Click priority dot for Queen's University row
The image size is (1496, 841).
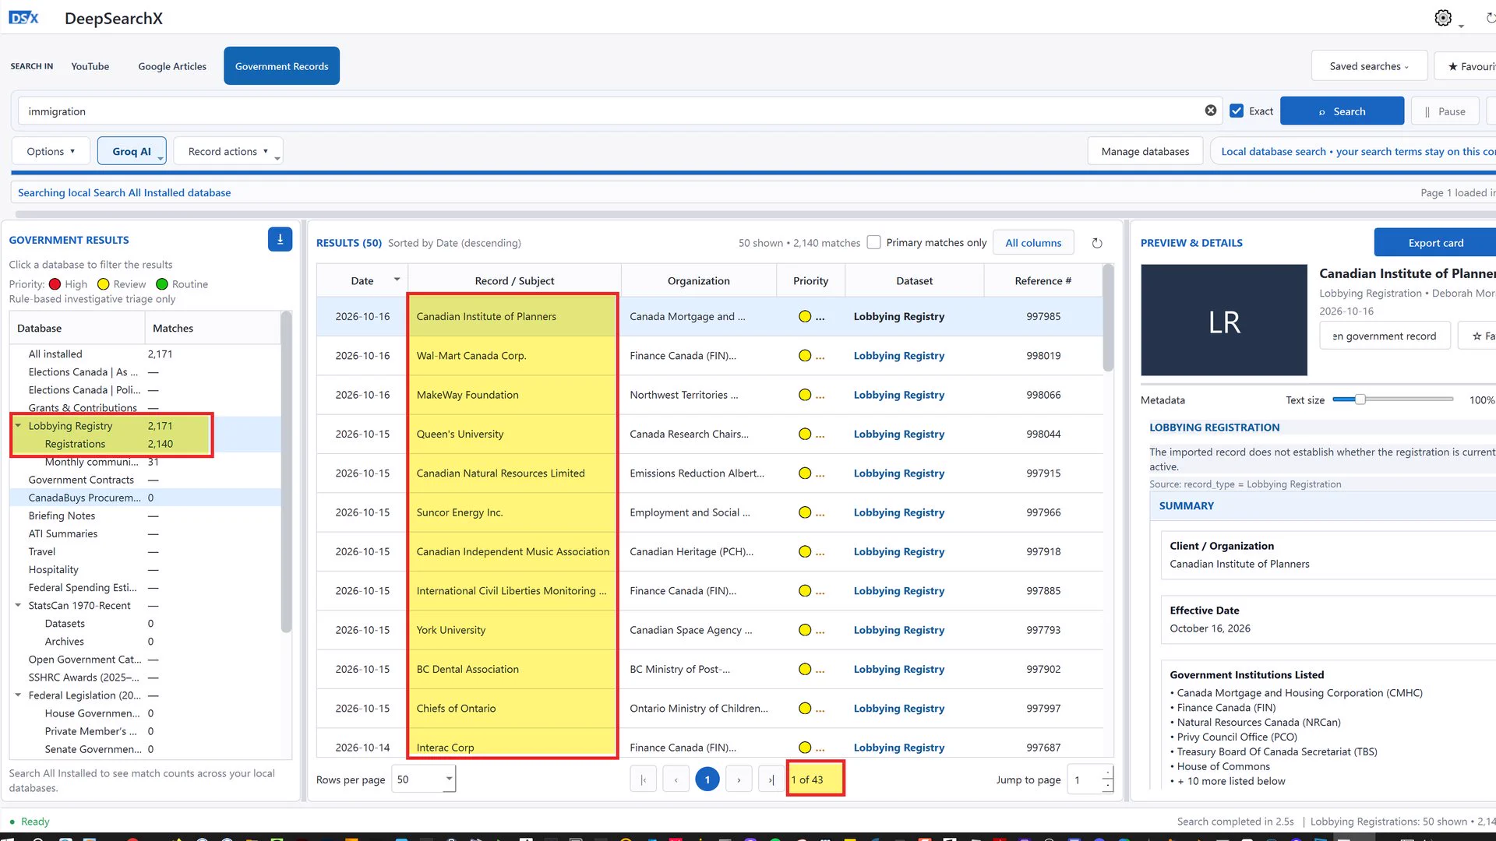pos(805,435)
